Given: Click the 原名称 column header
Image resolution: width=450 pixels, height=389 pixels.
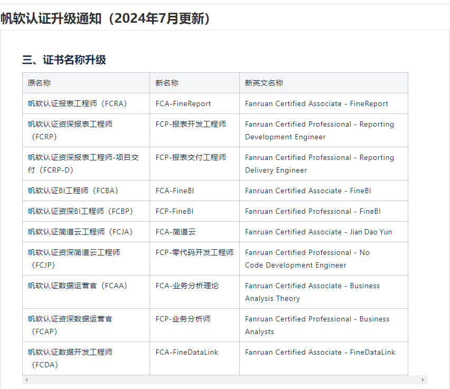Looking at the screenshot, I should pyautogui.click(x=86, y=83).
